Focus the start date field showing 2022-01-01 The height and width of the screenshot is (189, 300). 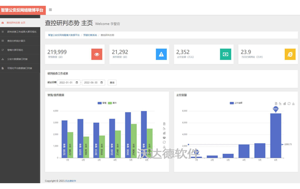point(68,82)
